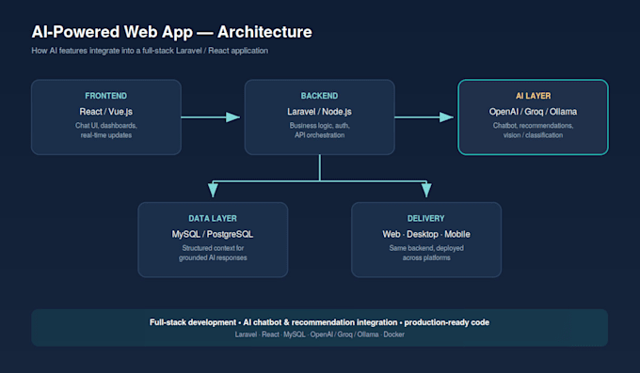Click 'Chat UI, dashboards, real-time updates' description

106,131
